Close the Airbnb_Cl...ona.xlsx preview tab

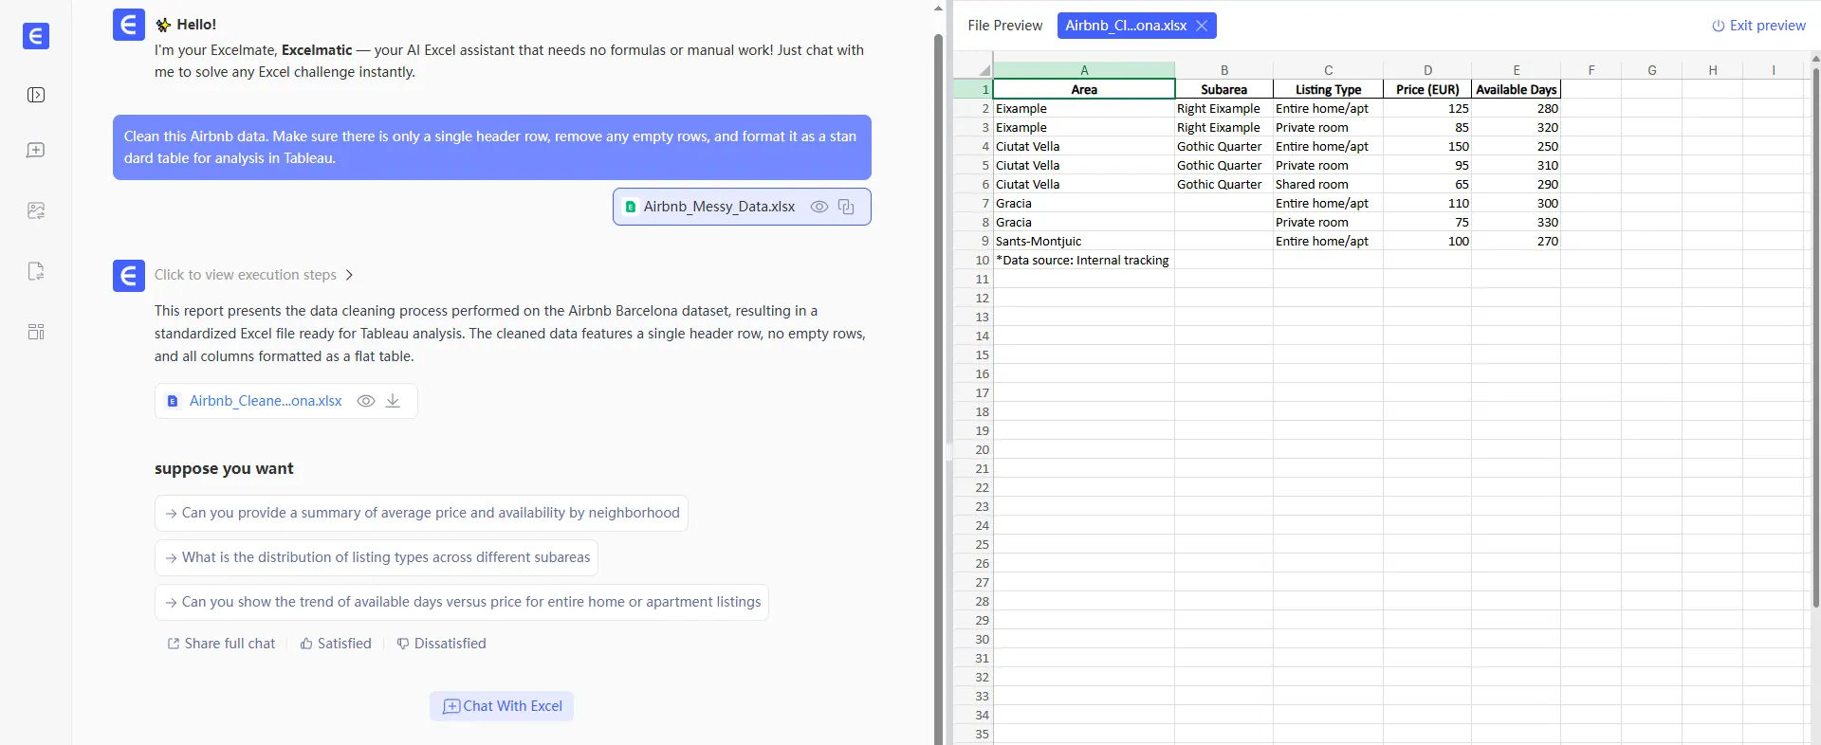[1202, 26]
